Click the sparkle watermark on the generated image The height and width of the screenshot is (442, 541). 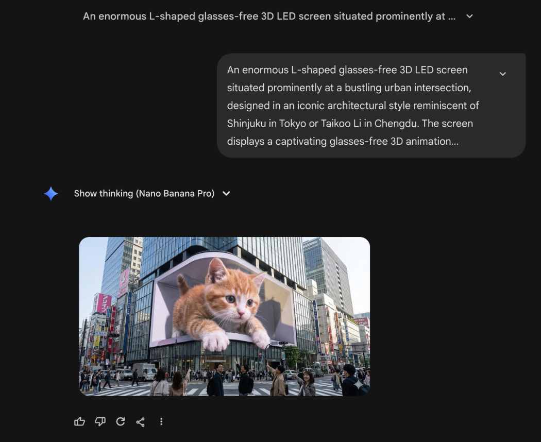click(x=358, y=384)
